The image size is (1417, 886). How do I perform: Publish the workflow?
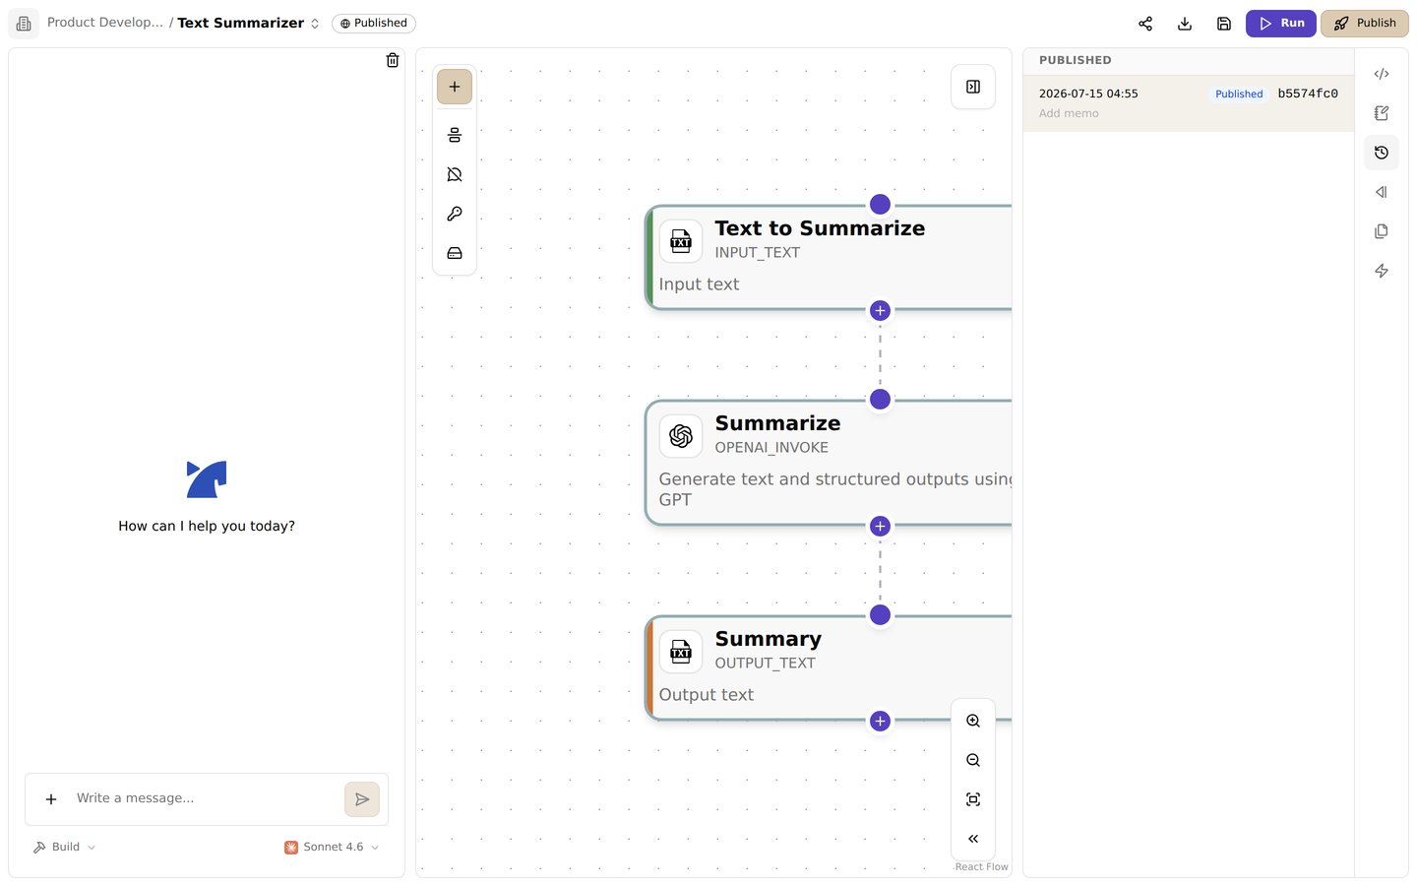coord(1364,24)
